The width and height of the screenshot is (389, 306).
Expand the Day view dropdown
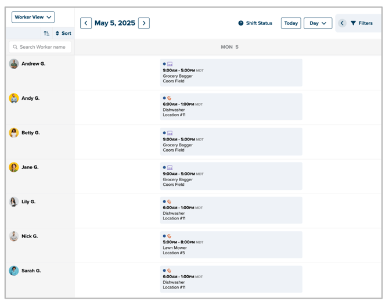click(x=318, y=23)
